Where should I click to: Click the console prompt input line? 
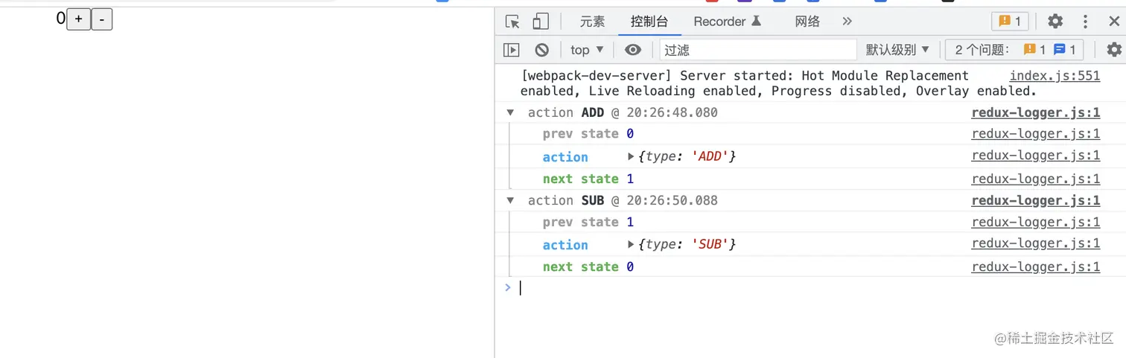[x=815, y=288]
